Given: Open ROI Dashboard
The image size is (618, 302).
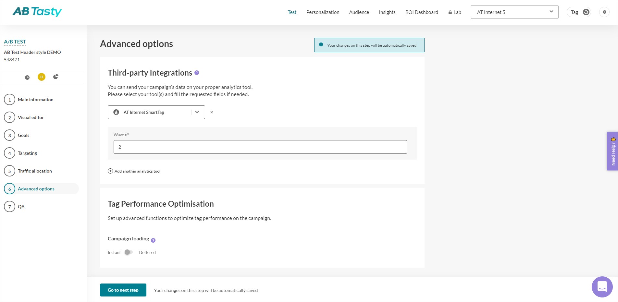Looking at the screenshot, I should [422, 12].
